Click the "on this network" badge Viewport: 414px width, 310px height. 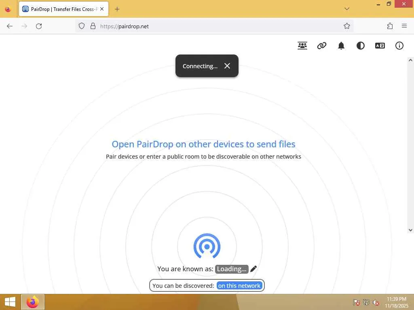239,285
